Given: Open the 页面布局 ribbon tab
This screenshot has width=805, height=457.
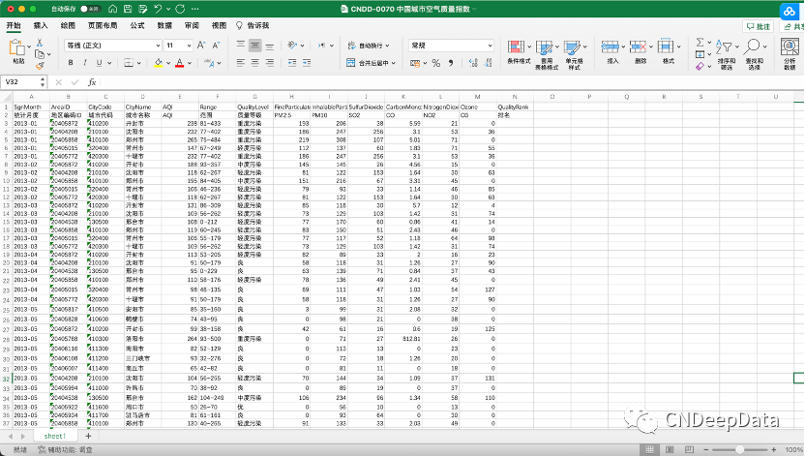Looking at the screenshot, I should click(103, 26).
